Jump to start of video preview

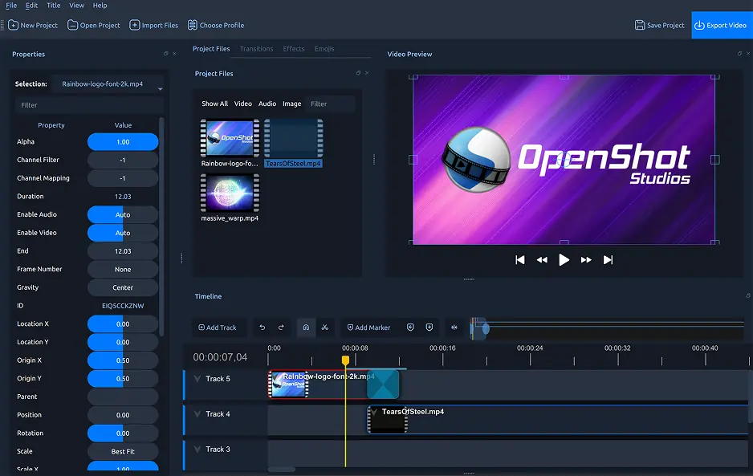click(x=520, y=260)
